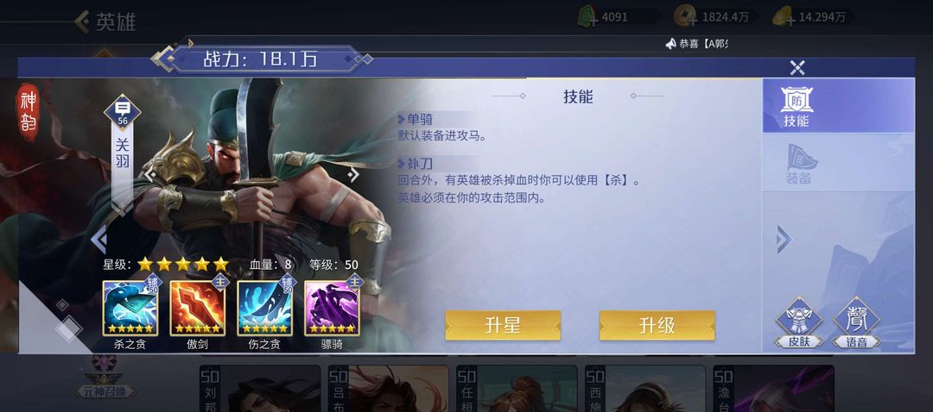Close the hero detail panel
The width and height of the screenshot is (933, 412).
point(797,68)
